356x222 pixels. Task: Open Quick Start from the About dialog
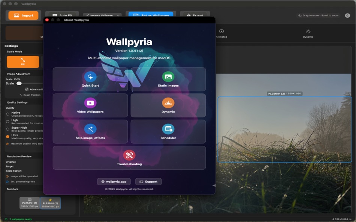(90, 79)
